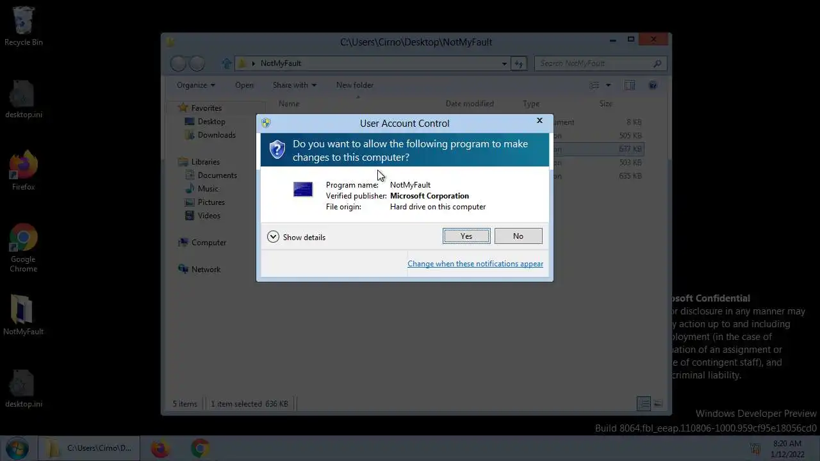Select the Firefox desktop shortcut
The image size is (820, 461).
point(24,171)
